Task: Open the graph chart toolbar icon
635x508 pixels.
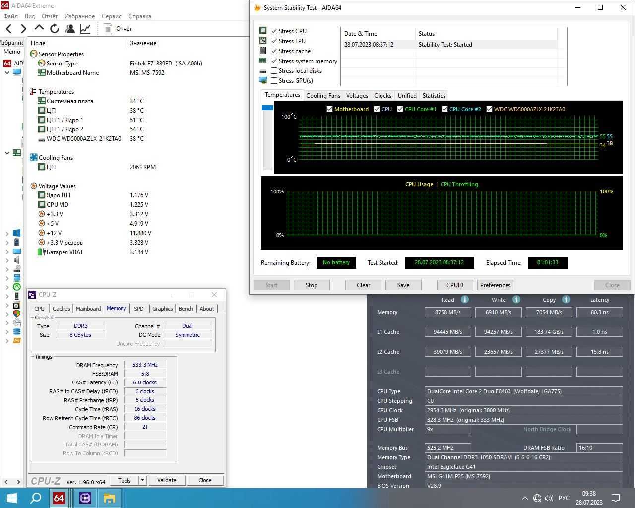Action: pos(85,29)
